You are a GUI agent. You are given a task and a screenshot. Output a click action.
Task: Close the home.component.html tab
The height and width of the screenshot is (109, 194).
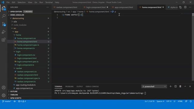163,7
